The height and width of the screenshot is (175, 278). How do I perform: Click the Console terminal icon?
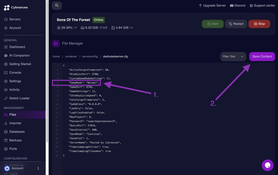[6, 72]
